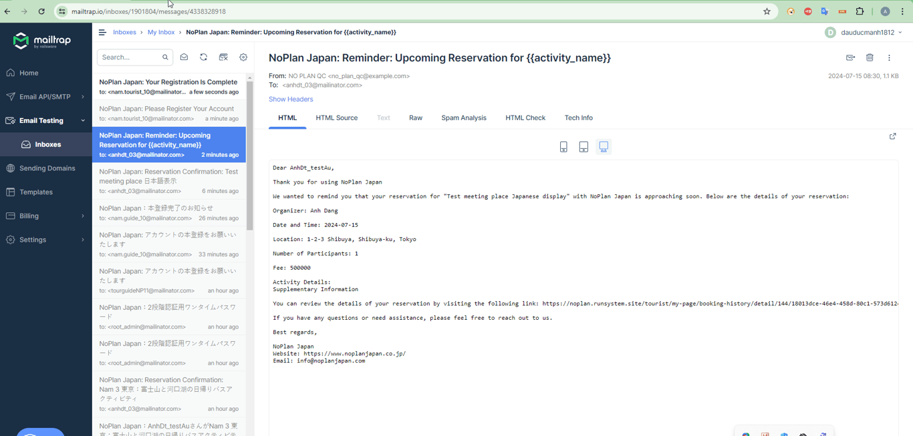Select the 'Reminder: Upcoming Reservation' message
913x436 pixels.
pyautogui.click(x=168, y=145)
